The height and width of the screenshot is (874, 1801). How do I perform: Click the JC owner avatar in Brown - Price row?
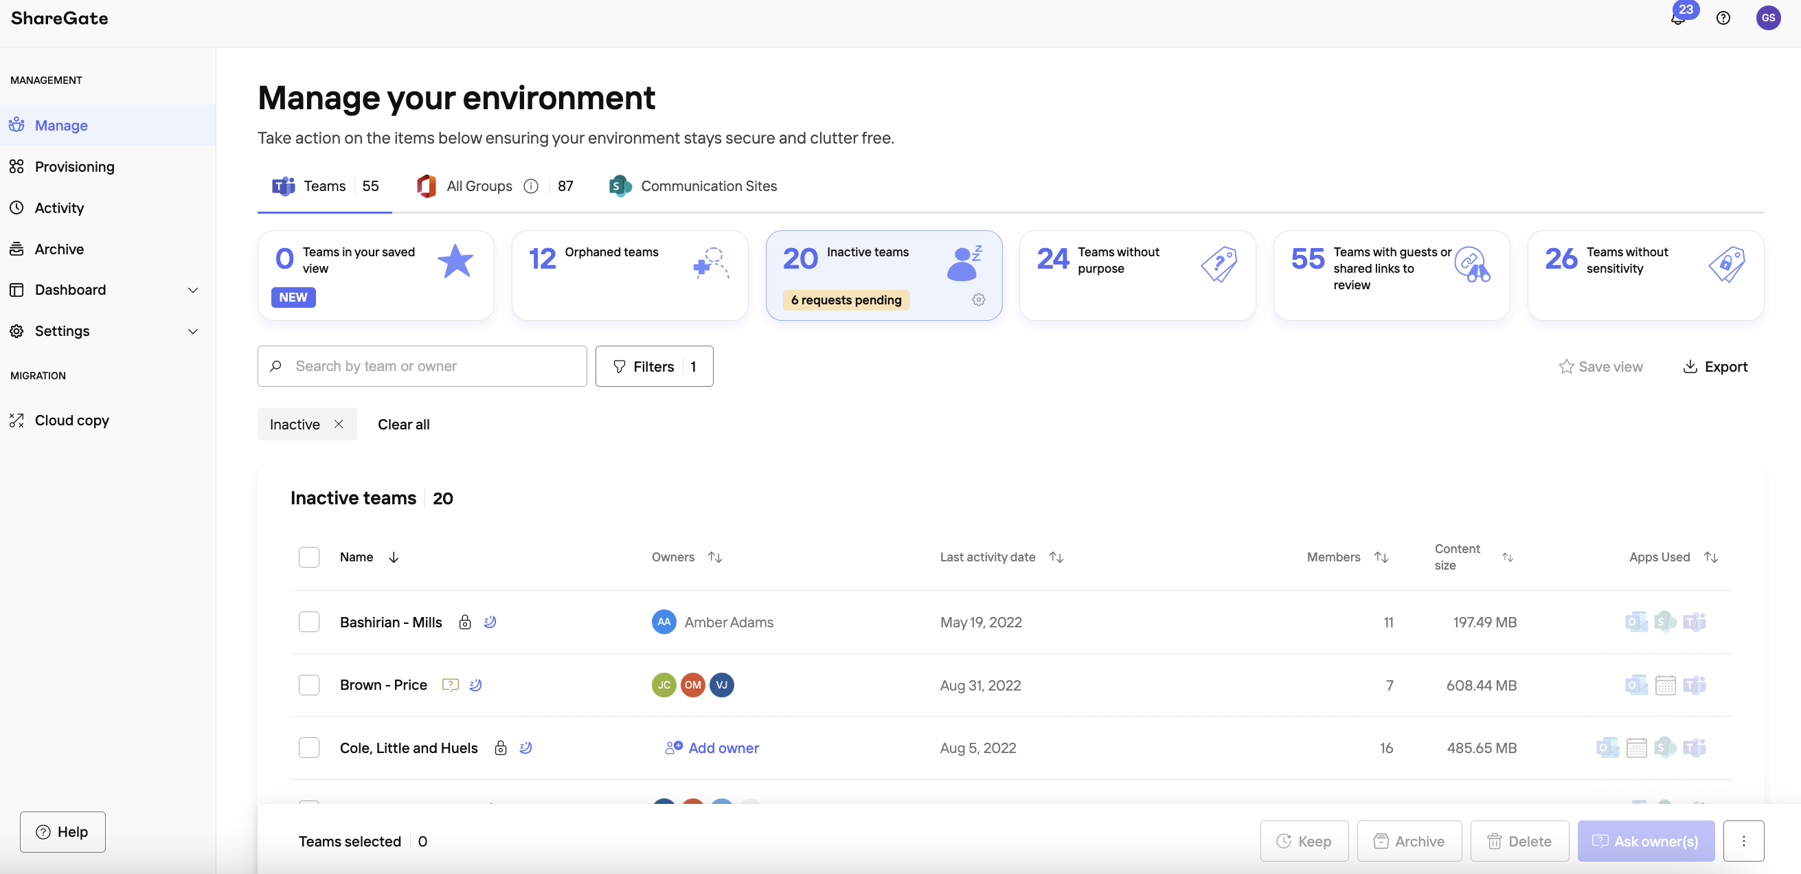click(664, 684)
